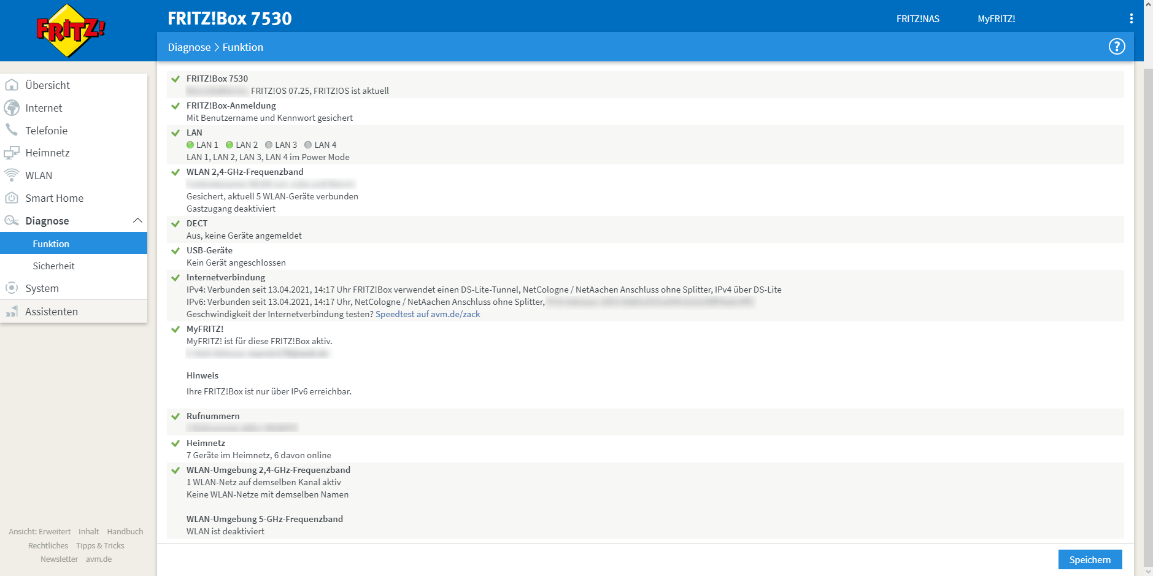Select the Funktion submenu item
Screen dimensions: 1153x576
click(74, 244)
